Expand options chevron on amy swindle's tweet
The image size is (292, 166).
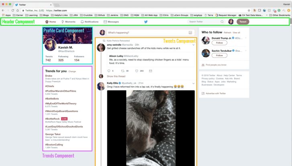tap(193, 45)
